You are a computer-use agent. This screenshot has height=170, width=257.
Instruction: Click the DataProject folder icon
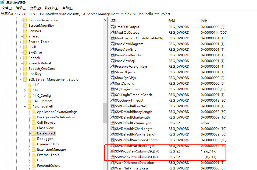pyautogui.click(x=34, y=133)
